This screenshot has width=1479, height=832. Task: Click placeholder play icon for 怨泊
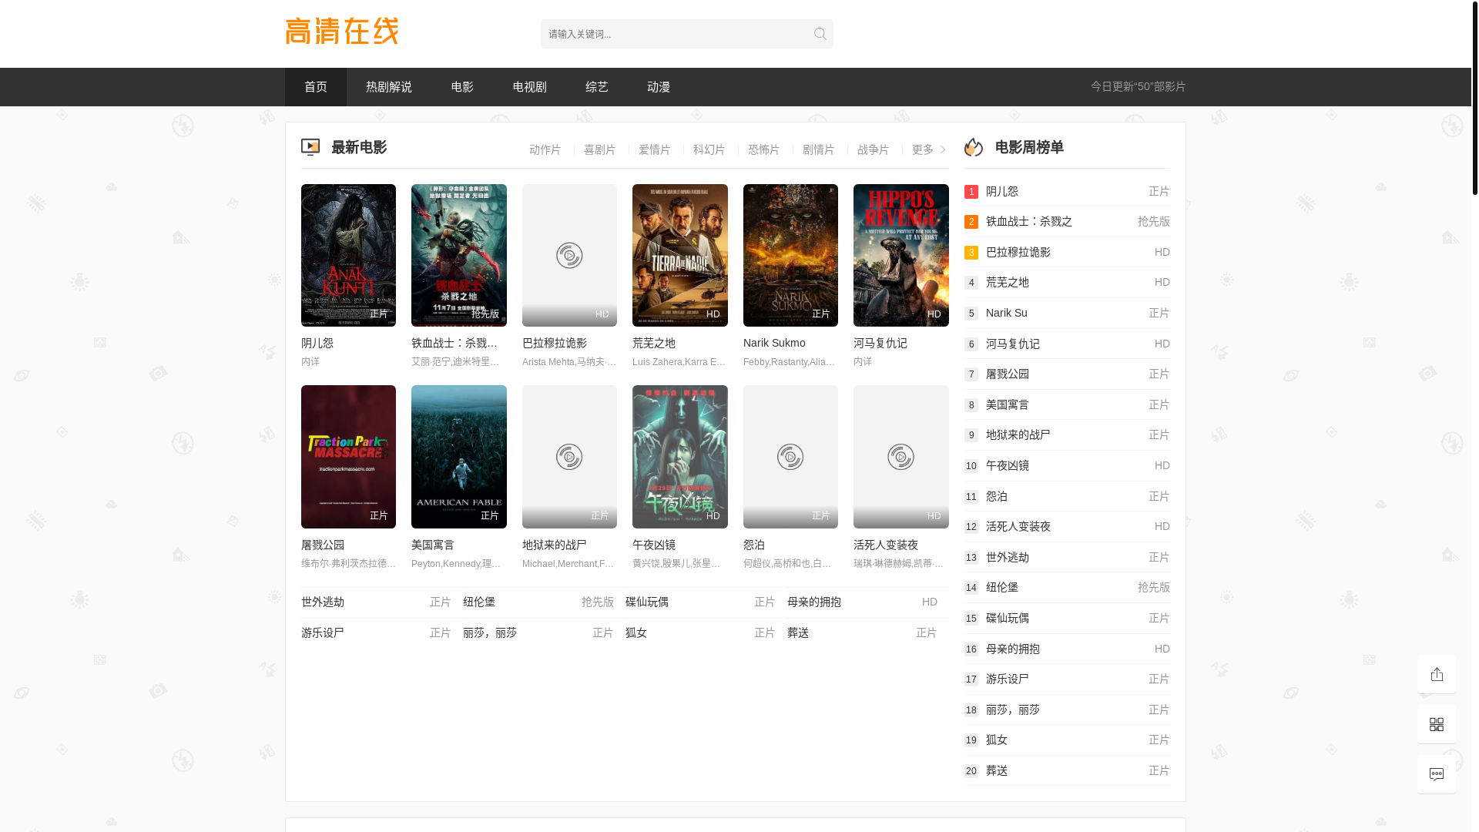click(790, 457)
